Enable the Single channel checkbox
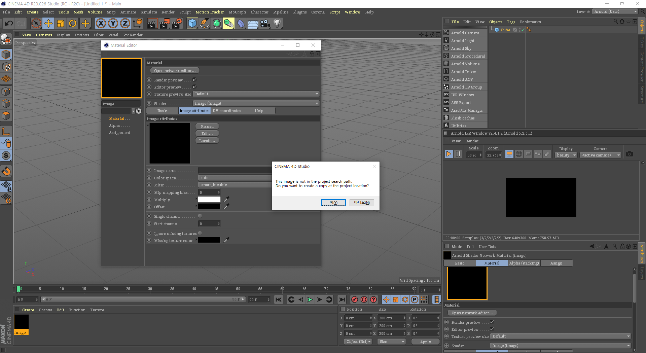The height and width of the screenshot is (353, 646). [200, 216]
